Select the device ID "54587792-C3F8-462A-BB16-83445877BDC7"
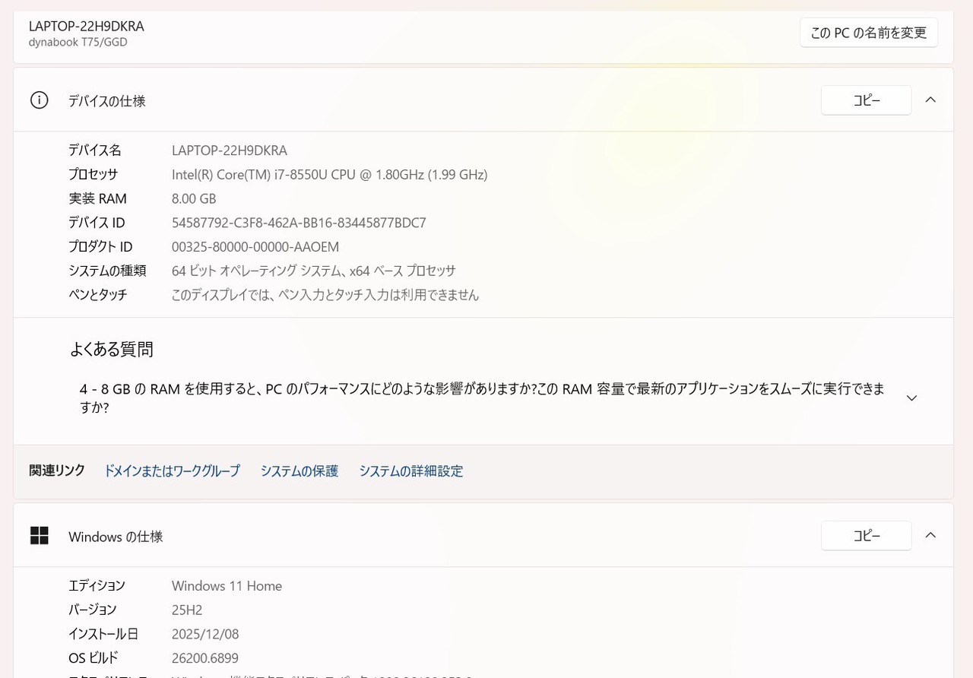The image size is (973, 678). tap(299, 223)
